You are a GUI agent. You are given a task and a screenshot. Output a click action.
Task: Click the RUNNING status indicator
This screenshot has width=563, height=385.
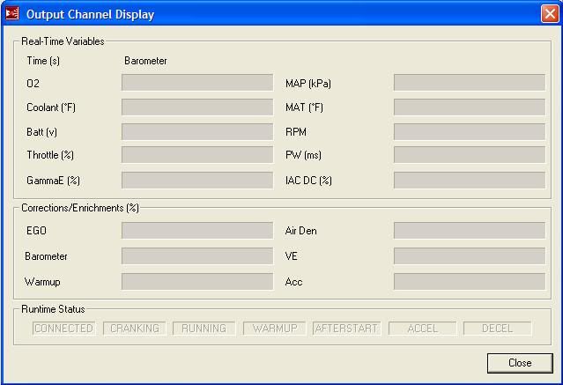204,329
